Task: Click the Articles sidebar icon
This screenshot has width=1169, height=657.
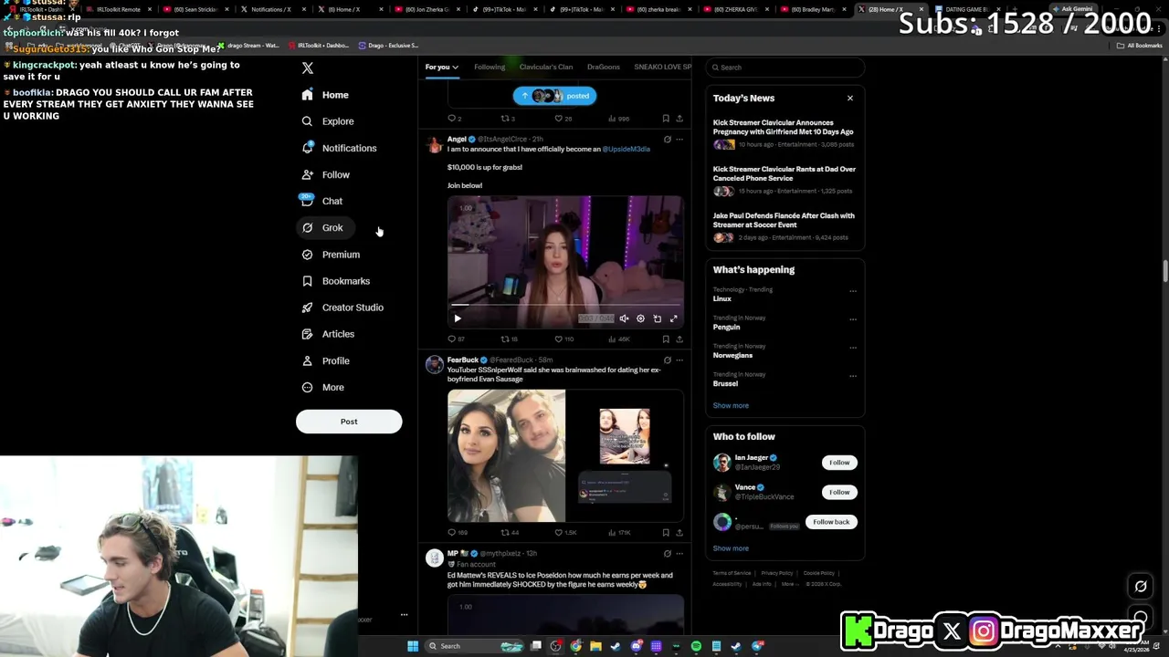Action: coord(307,334)
